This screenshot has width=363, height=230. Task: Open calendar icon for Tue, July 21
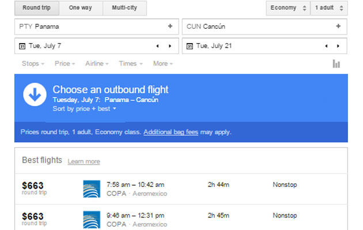pyautogui.click(x=190, y=46)
